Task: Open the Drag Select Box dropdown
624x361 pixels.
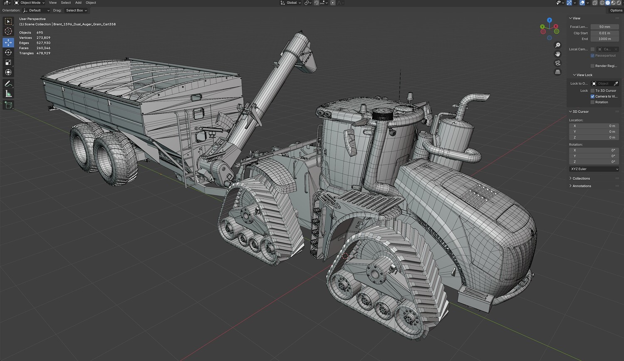Action: tap(76, 10)
